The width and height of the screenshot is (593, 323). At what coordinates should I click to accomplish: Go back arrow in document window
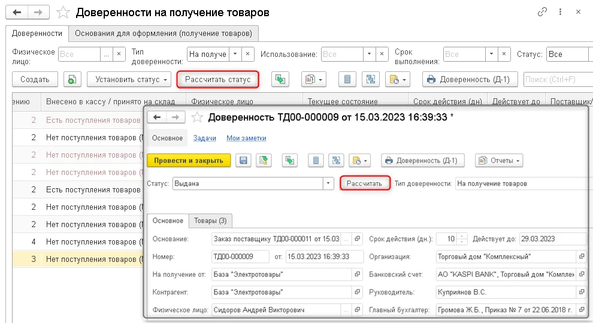(x=156, y=117)
